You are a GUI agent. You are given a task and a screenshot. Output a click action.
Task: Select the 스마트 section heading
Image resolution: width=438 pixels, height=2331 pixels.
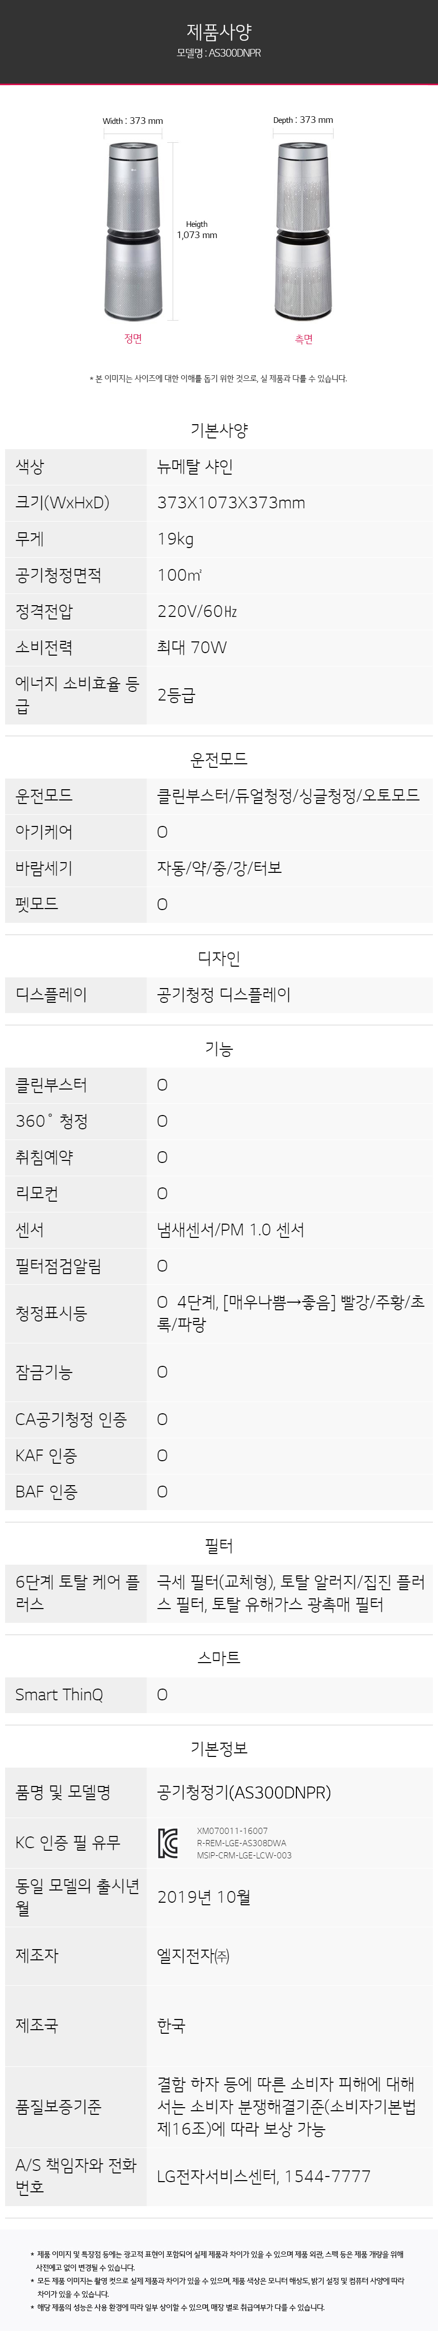218,1658
